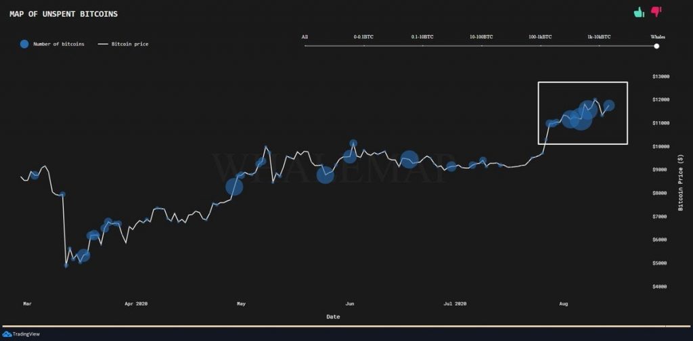Click the bubble at the March low near $5000
Image resolution: width=693 pixels, height=341 pixels.
pyautogui.click(x=66, y=265)
